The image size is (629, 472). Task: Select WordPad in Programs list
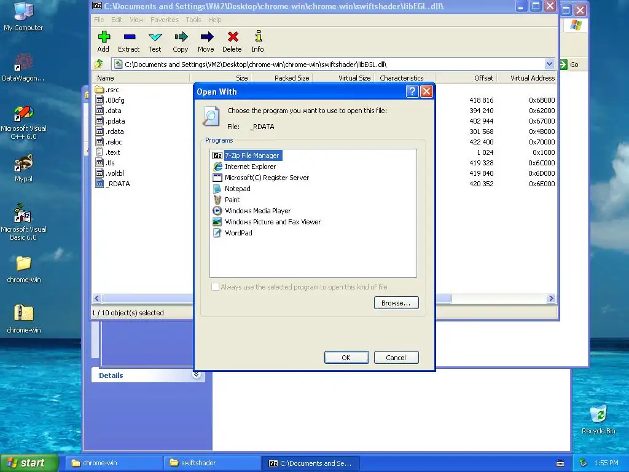pos(233,233)
